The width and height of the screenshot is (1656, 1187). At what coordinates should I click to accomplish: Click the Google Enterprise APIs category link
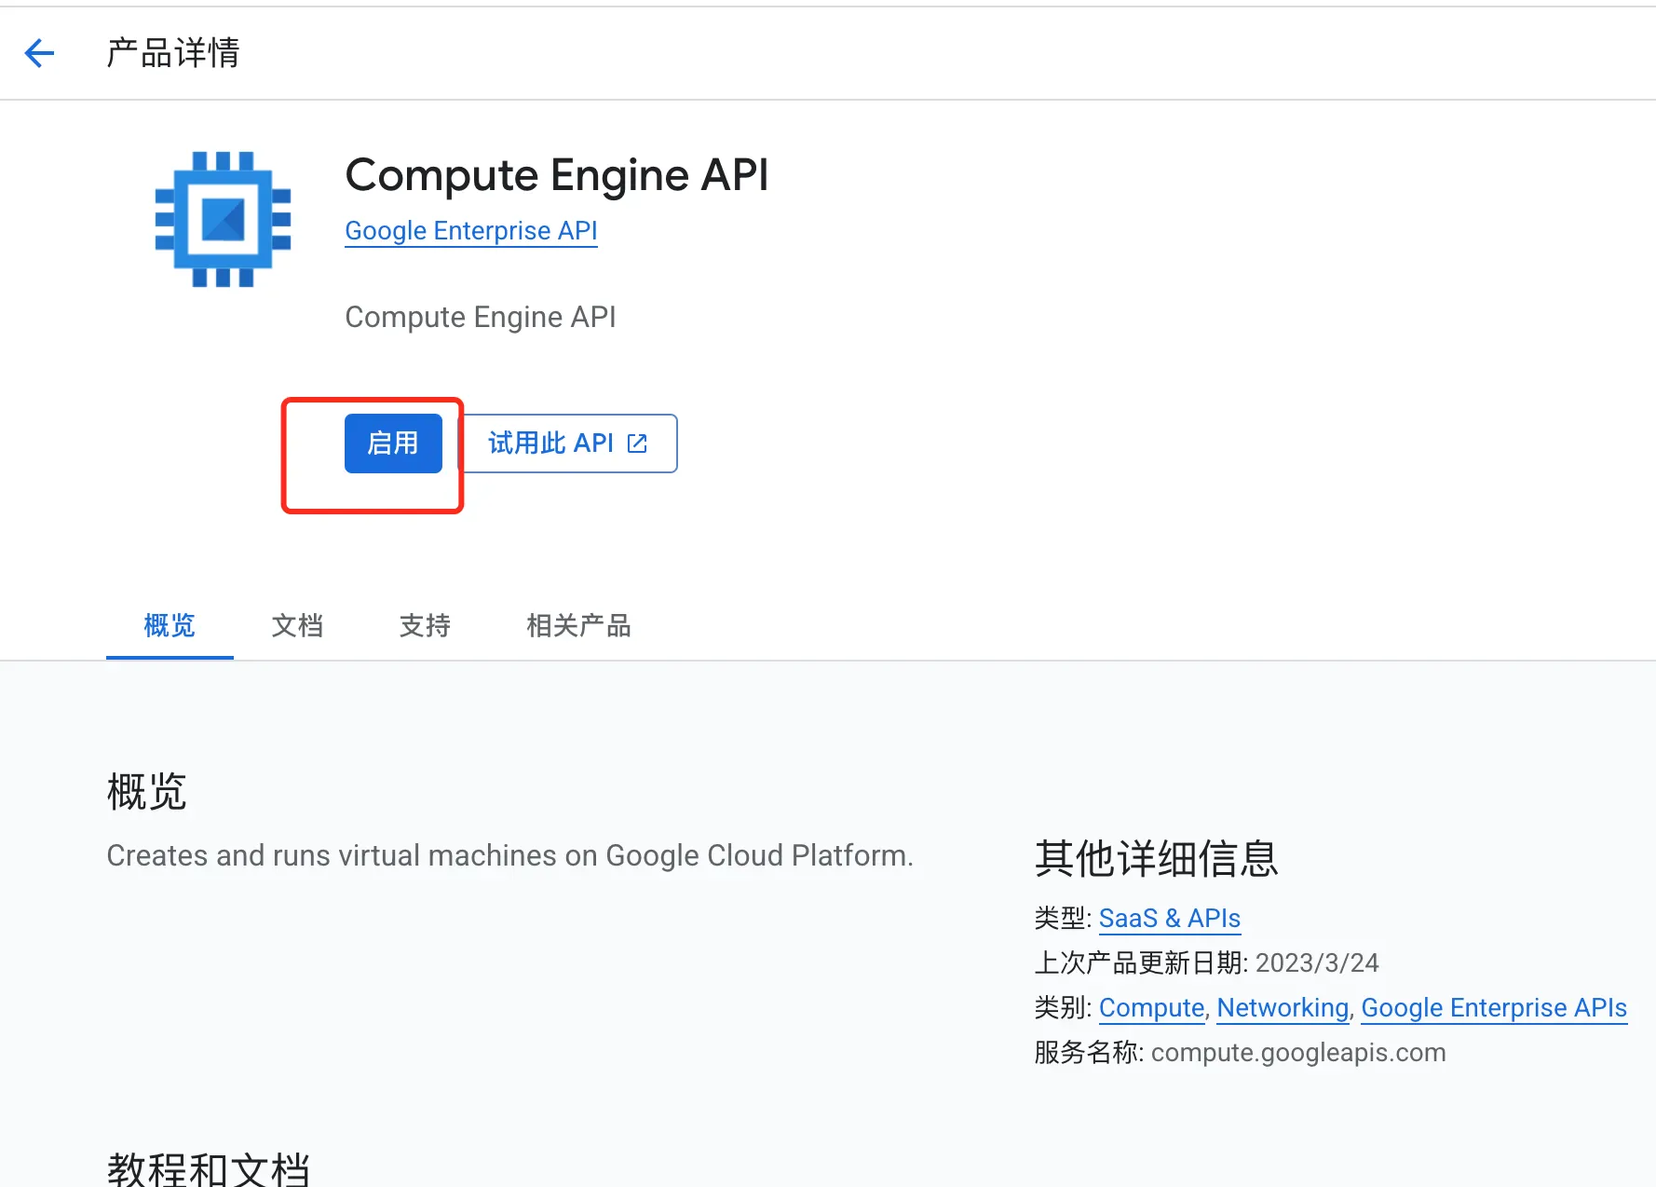pos(1494,1008)
